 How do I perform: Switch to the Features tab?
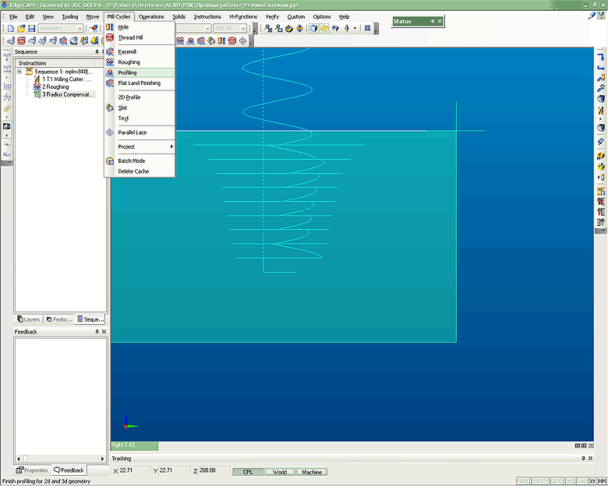tap(59, 319)
